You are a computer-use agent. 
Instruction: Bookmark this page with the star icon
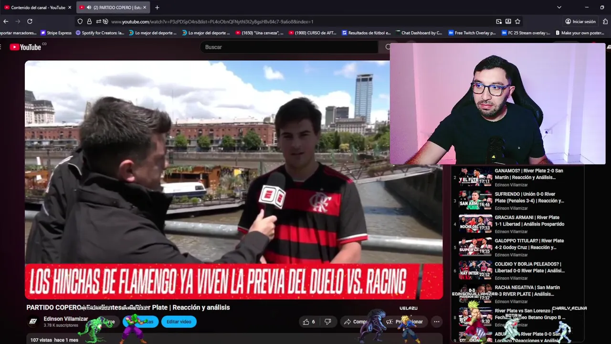[517, 21]
